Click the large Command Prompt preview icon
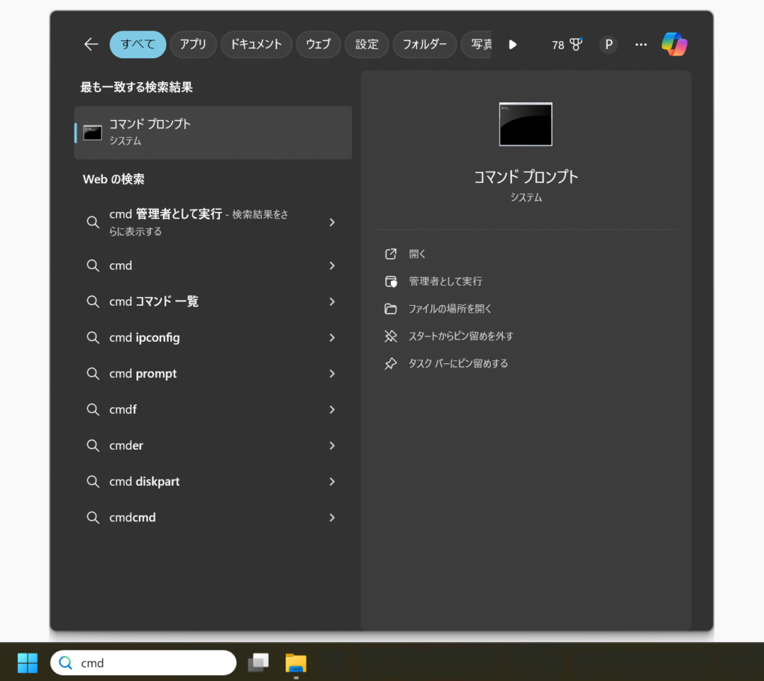 (525, 125)
